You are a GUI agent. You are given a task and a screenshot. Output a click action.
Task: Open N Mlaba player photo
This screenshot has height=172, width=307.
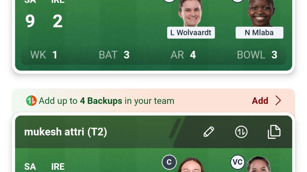(260, 13)
